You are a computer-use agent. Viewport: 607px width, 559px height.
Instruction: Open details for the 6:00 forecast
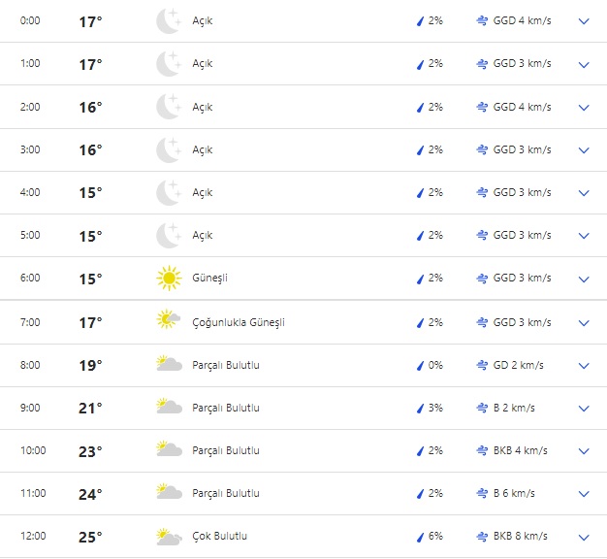tap(584, 279)
